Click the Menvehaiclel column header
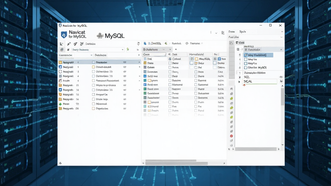Image resolution: width=331 pixels, height=186 pixels. 200,54
